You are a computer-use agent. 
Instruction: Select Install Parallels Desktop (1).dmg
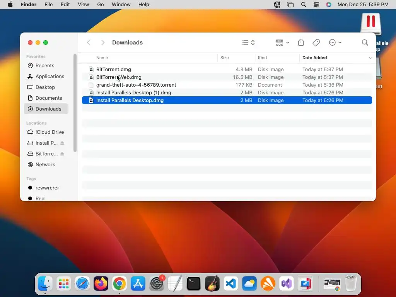pos(227,93)
